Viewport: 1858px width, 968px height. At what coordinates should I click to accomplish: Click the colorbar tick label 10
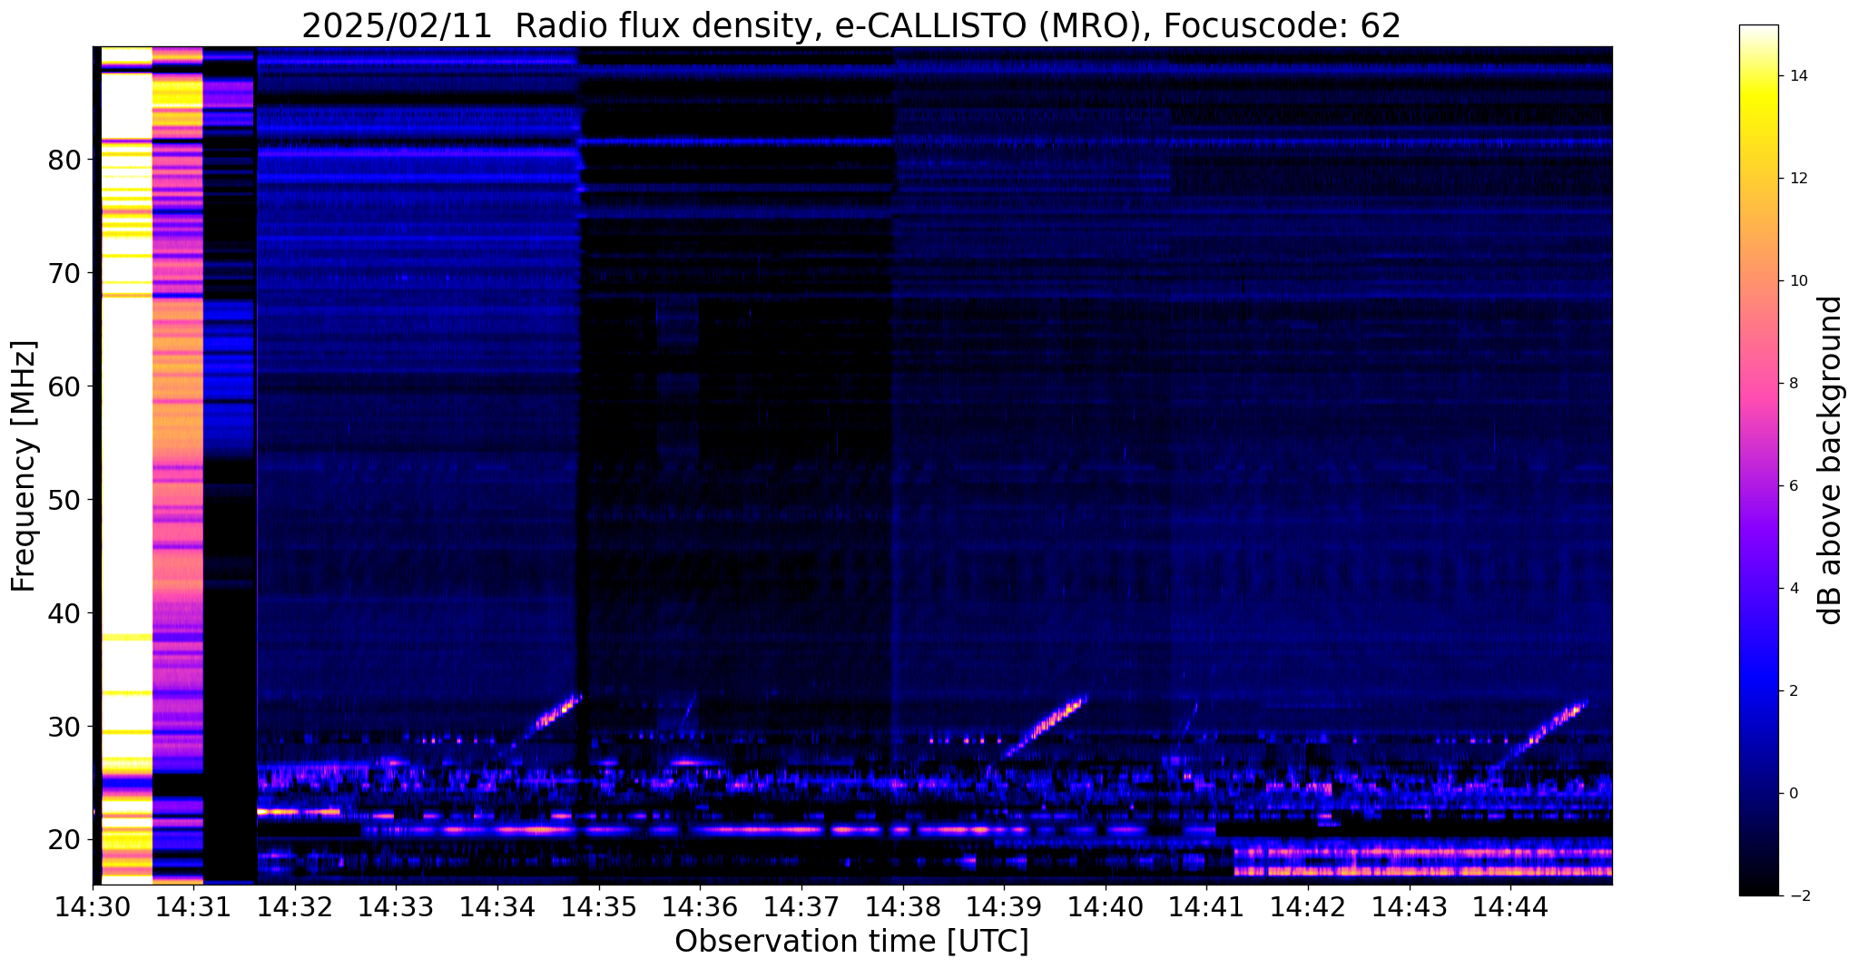[x=1801, y=281]
